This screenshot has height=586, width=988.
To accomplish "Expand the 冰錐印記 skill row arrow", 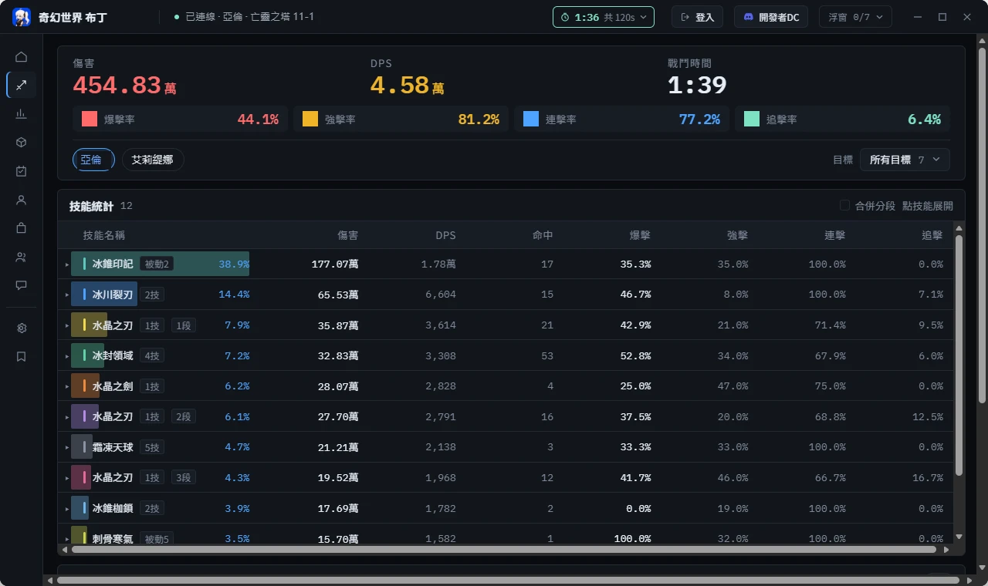I will [66, 264].
